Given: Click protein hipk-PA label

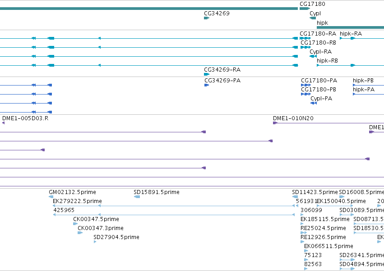Looking at the screenshot, I should [x=364, y=90].
